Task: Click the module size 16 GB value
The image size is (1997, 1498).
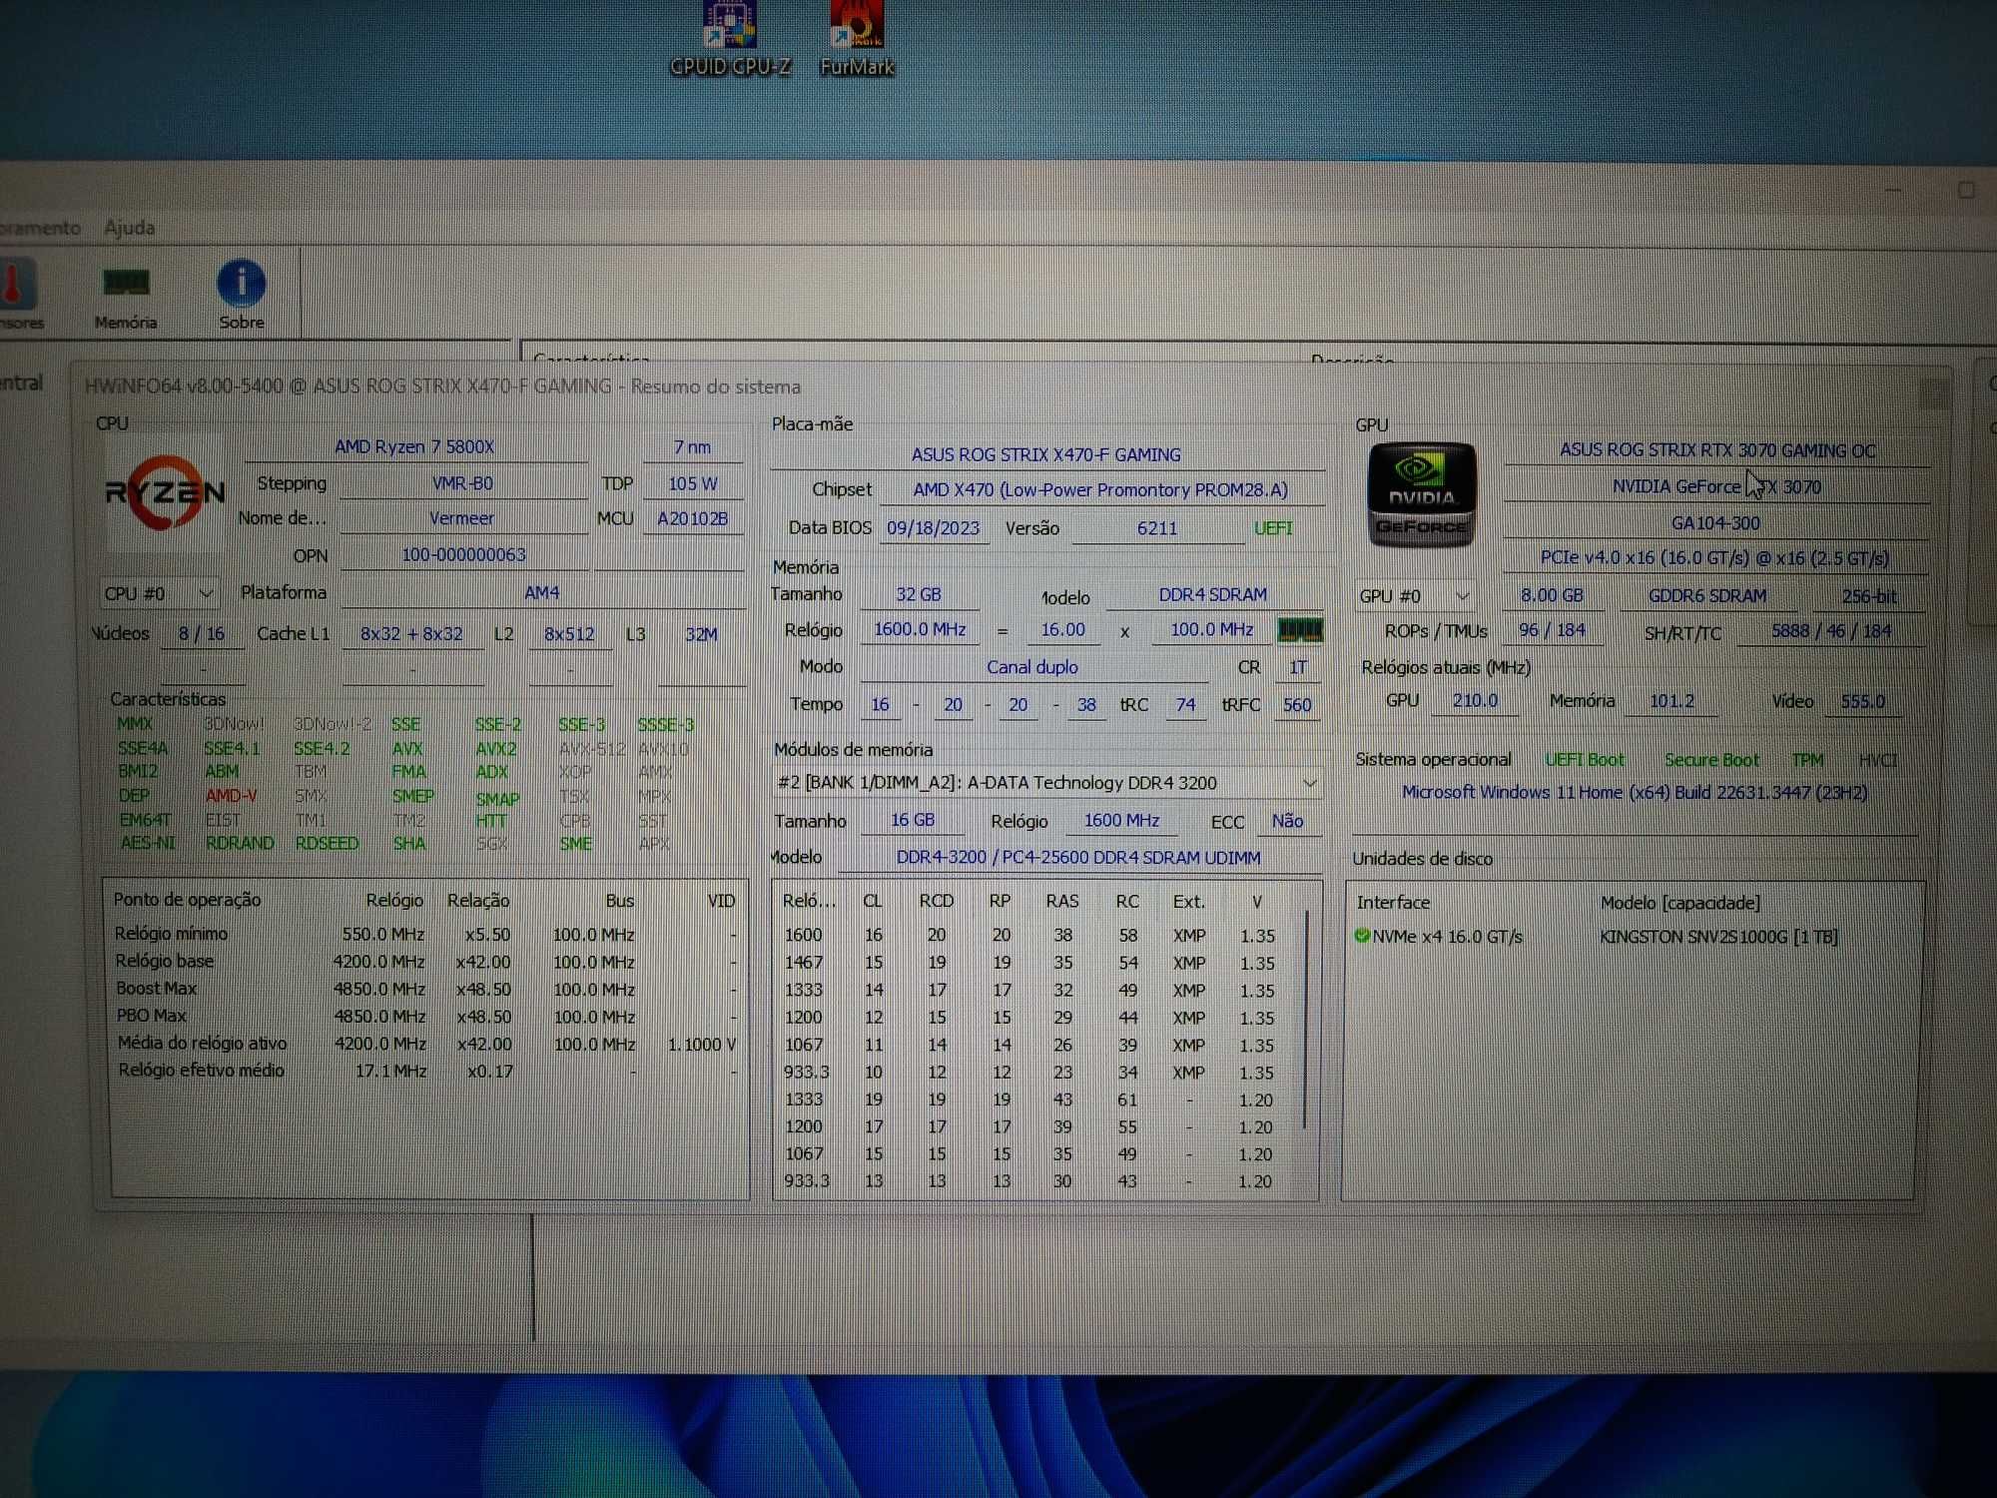Action: click(913, 820)
